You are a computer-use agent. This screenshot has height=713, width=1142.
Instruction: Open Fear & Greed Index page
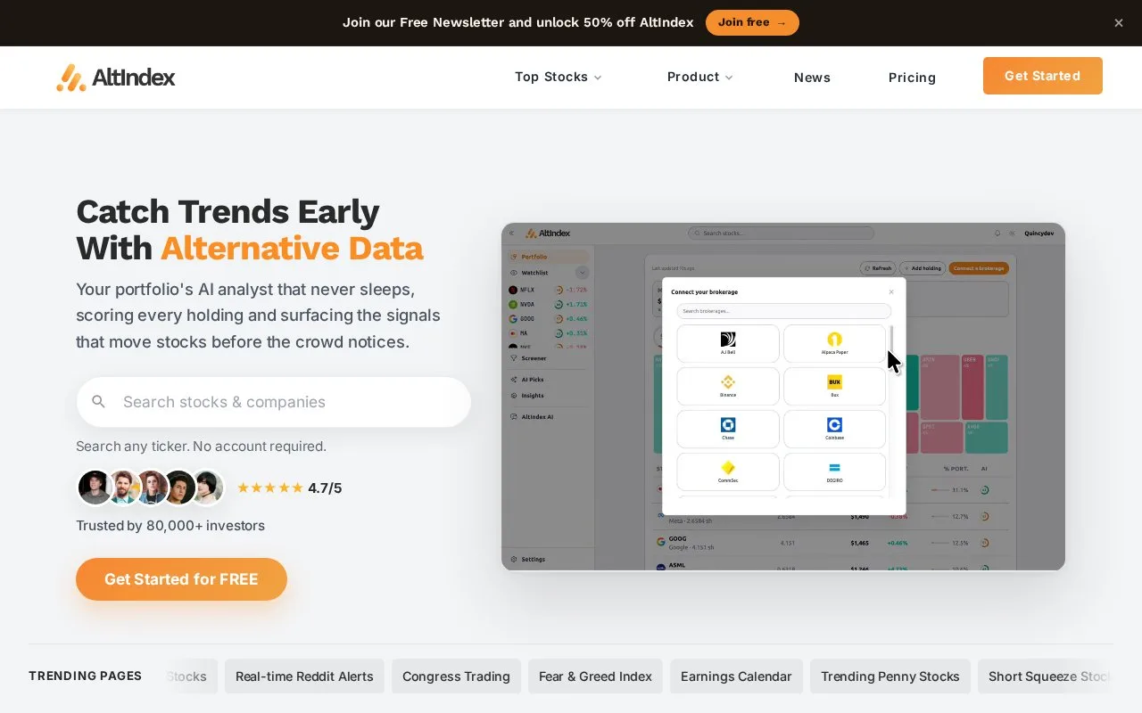[595, 676]
